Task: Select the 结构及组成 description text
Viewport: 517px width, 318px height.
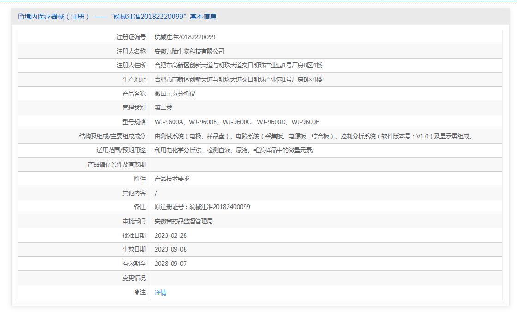Action: pyautogui.click(x=314, y=136)
